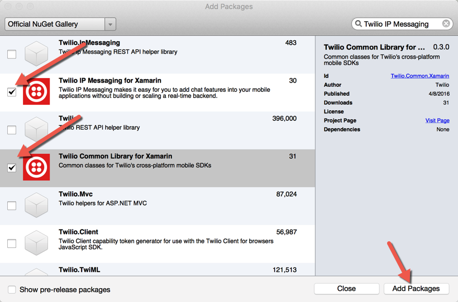Click the Add Packages button
Viewport: 458px width, 302px height.
point(416,289)
